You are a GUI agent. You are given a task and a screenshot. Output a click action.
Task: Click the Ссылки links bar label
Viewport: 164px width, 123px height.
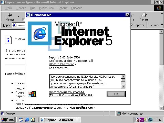154,25
